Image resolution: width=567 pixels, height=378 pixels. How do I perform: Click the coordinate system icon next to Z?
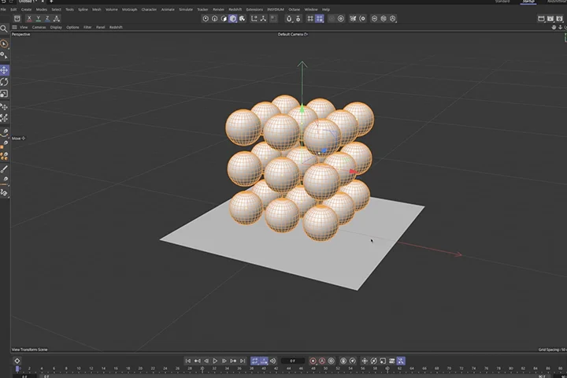57,18
